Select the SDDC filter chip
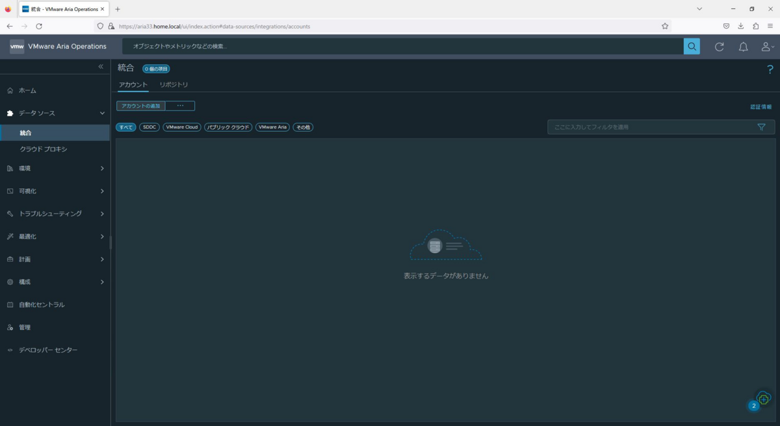Screen dimensions: 780x426 (149, 127)
